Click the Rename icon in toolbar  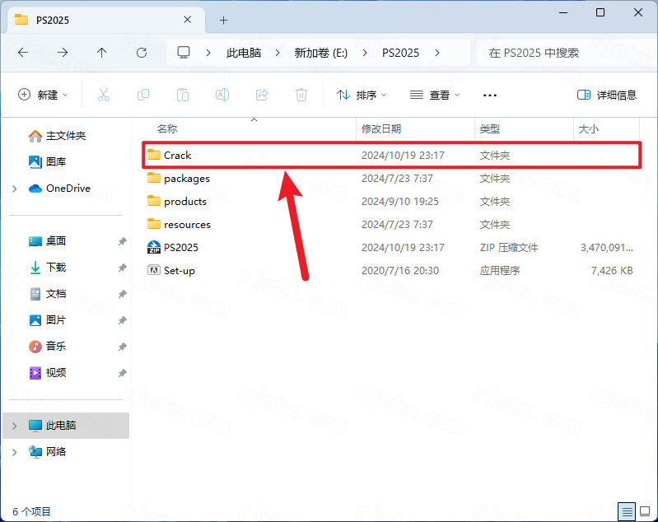coord(222,95)
